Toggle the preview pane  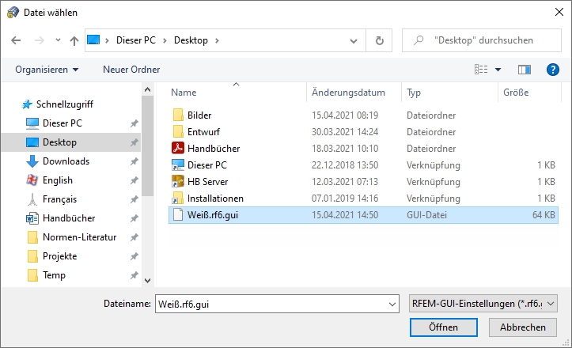(525, 70)
